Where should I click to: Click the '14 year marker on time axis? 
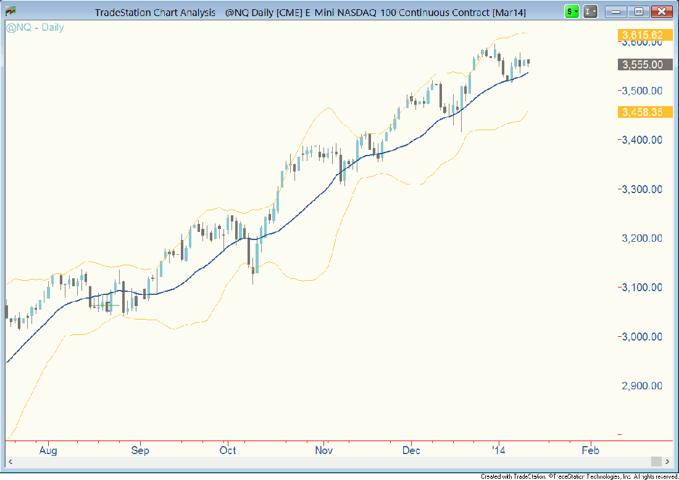pos(498,450)
